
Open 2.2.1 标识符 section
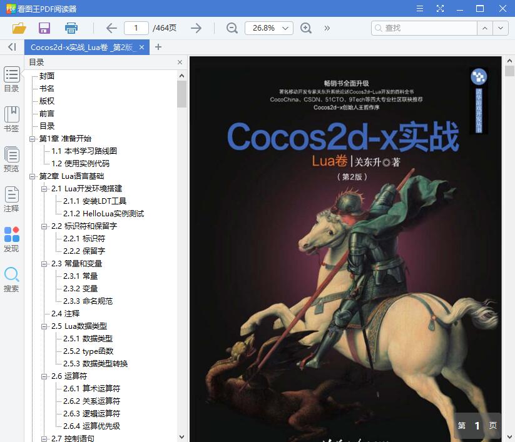(x=84, y=239)
